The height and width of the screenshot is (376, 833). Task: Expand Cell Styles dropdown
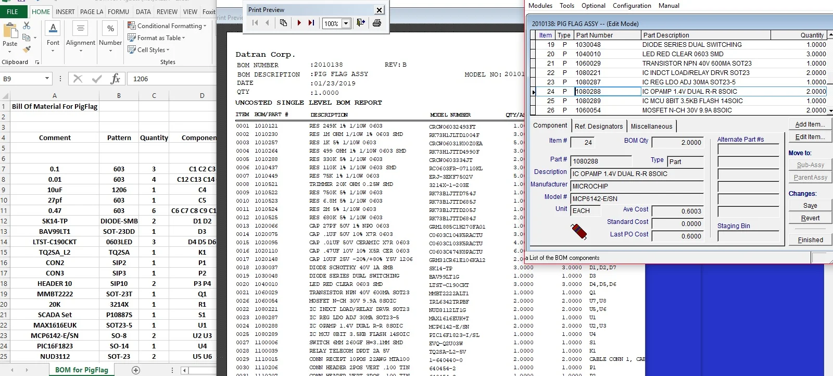click(168, 50)
